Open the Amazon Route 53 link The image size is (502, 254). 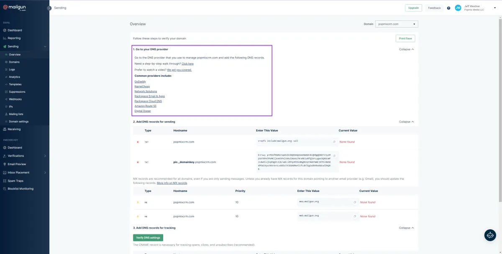click(x=146, y=106)
